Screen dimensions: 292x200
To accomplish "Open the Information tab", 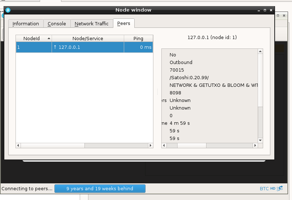I will pyautogui.click(x=26, y=24).
